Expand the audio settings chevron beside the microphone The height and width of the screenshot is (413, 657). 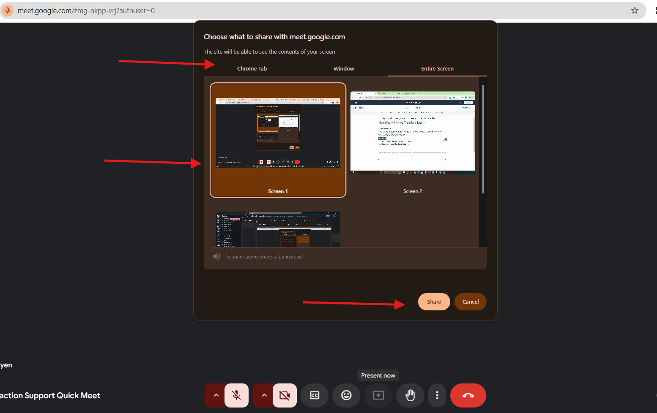coord(216,395)
